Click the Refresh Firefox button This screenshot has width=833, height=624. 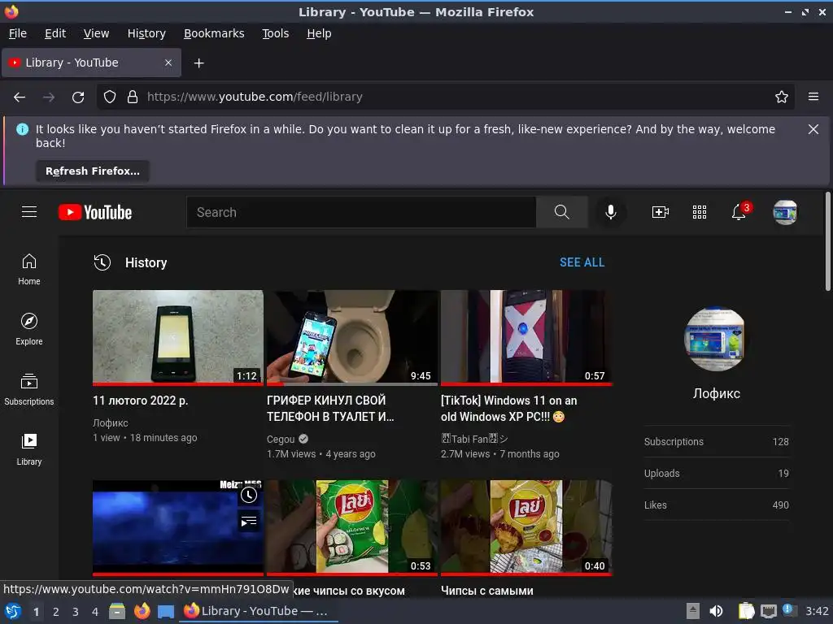[x=93, y=171]
